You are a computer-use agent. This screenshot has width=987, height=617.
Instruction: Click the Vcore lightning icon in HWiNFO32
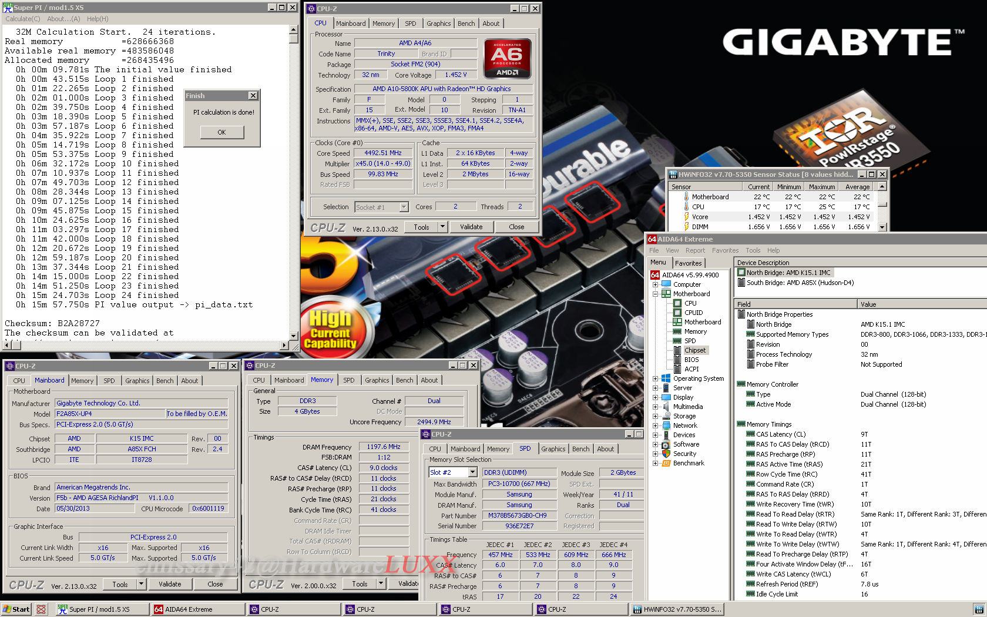click(x=686, y=217)
